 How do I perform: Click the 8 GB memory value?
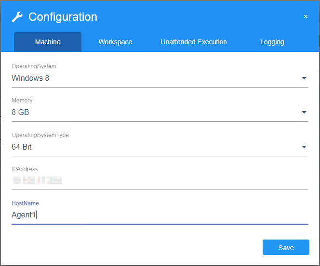click(x=21, y=113)
